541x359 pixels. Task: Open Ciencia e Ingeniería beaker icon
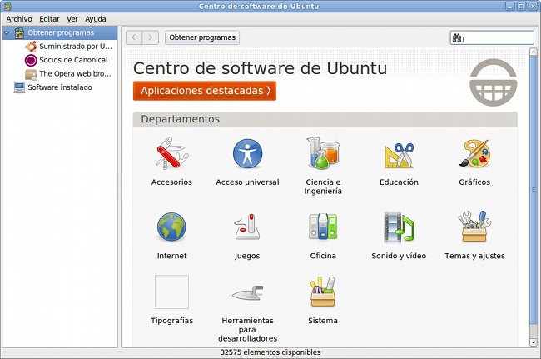click(323, 153)
